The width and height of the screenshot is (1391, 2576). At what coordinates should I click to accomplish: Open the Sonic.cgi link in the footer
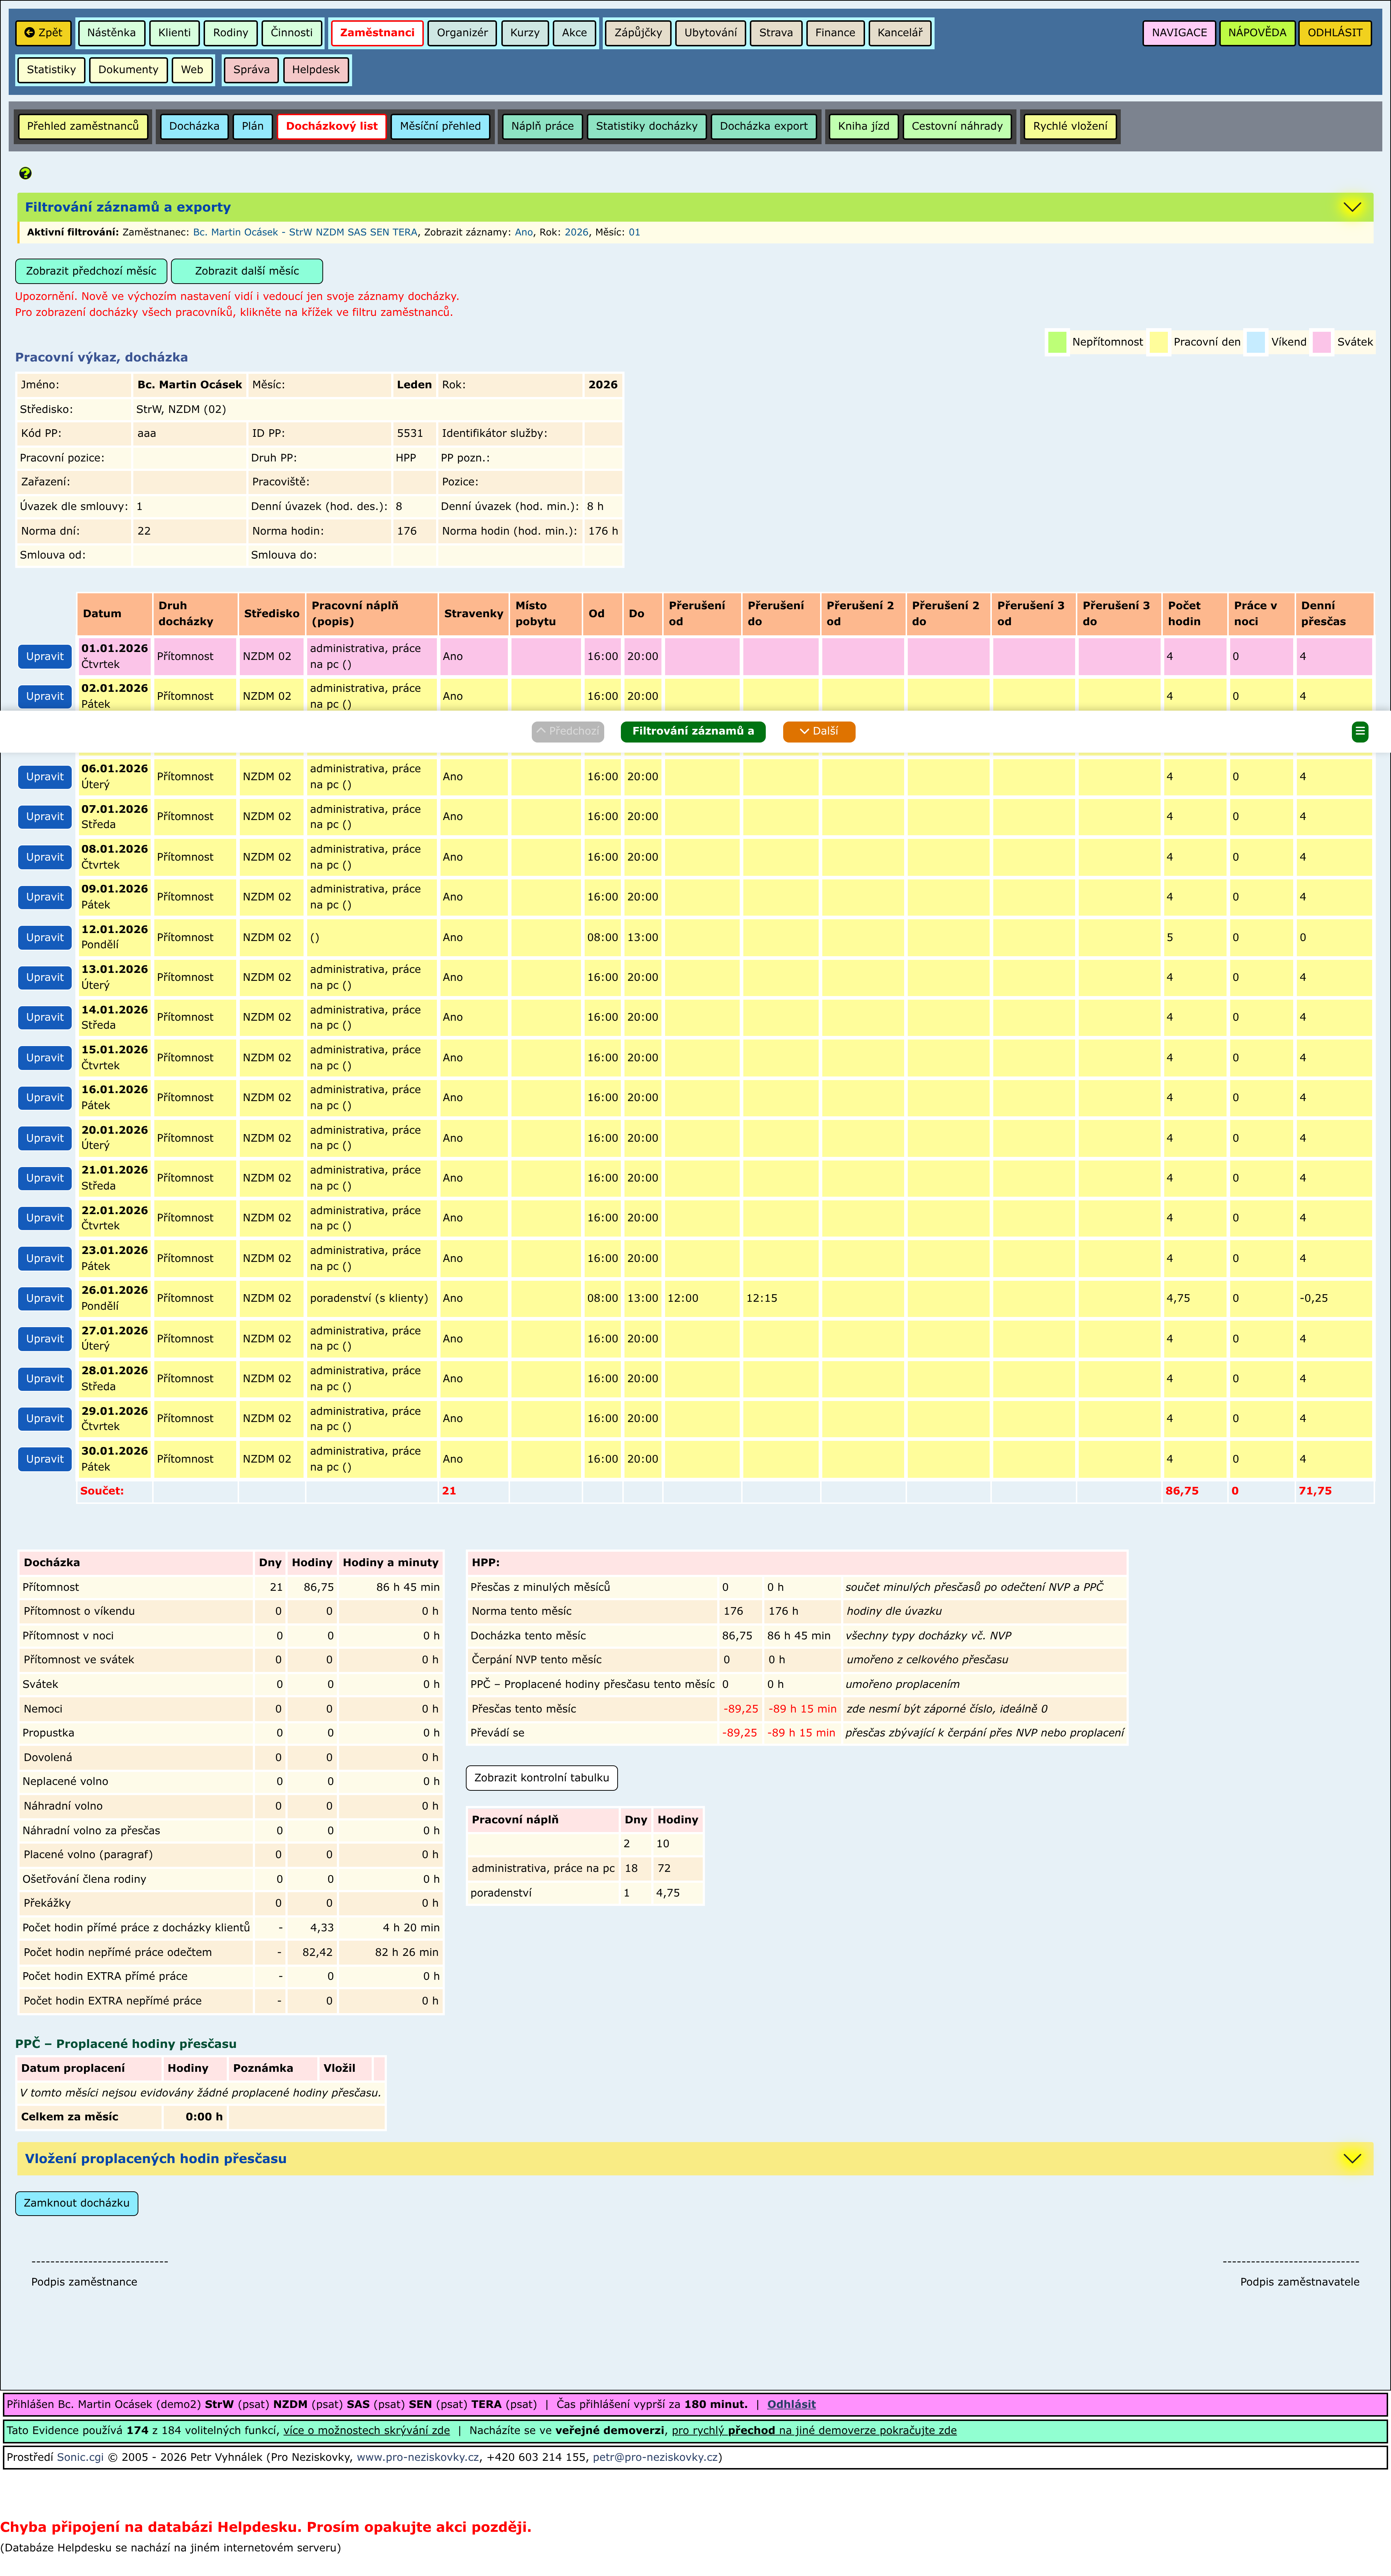pos(80,2457)
